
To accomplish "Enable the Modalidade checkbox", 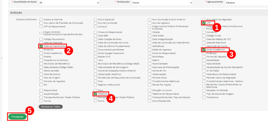I will [x=204, y=60].
